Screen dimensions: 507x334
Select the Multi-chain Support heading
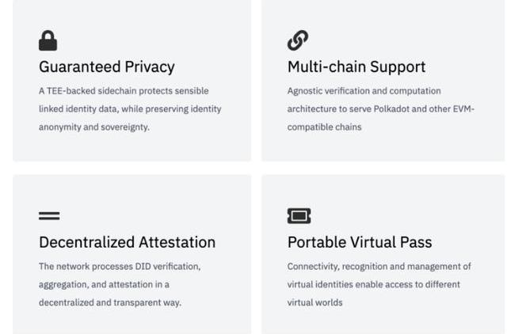click(356, 66)
